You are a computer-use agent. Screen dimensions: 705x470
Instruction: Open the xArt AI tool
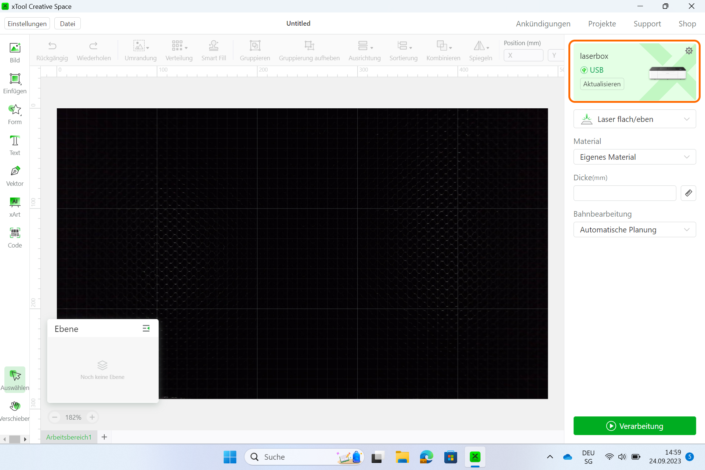(x=15, y=207)
